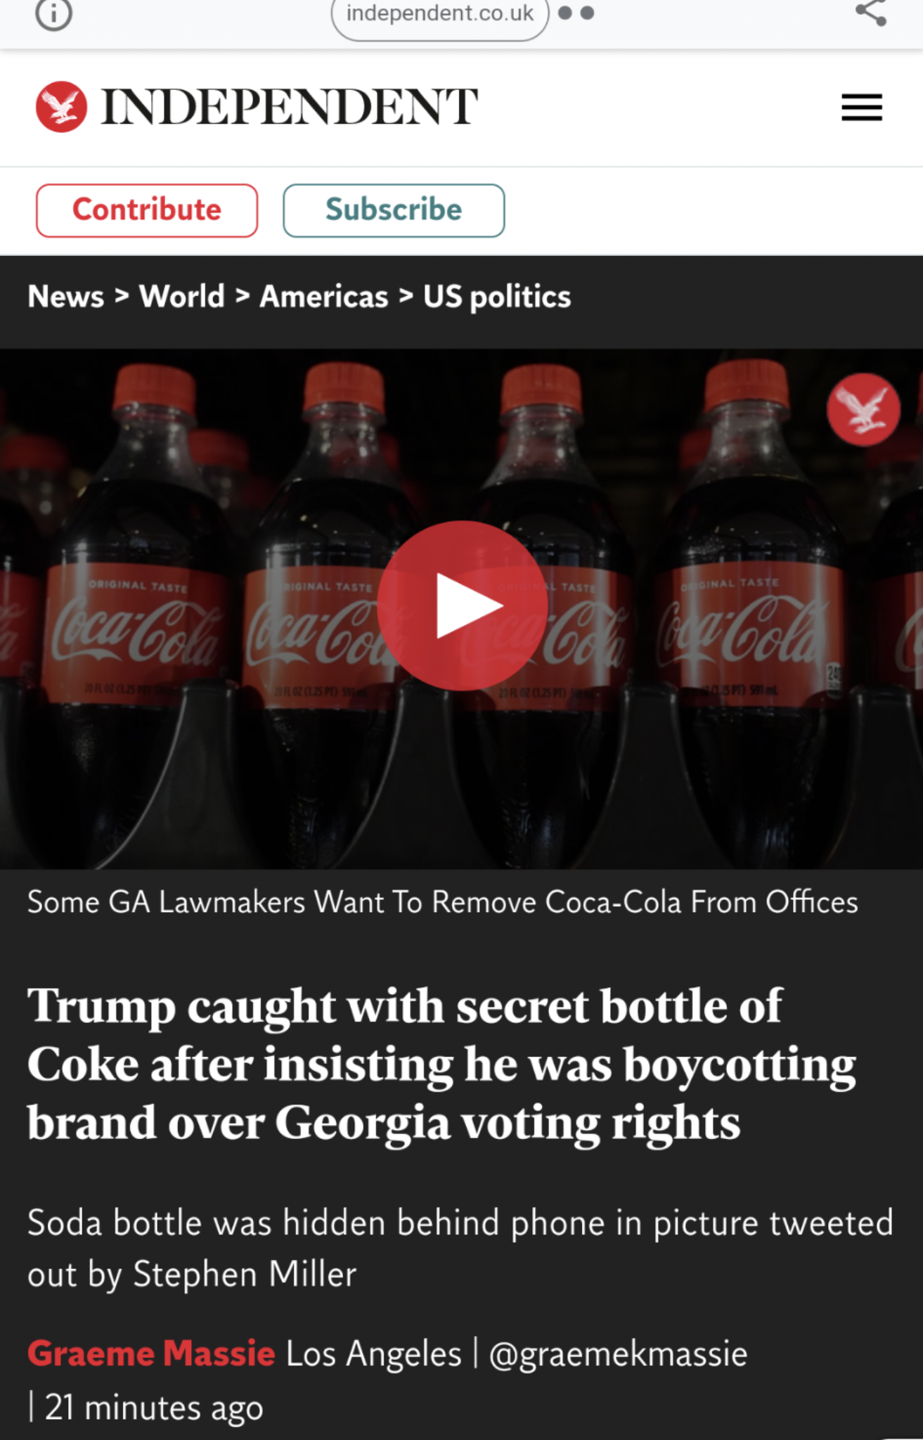Open US politics breadcrumb link
The width and height of the screenshot is (923, 1440).
[x=497, y=297]
